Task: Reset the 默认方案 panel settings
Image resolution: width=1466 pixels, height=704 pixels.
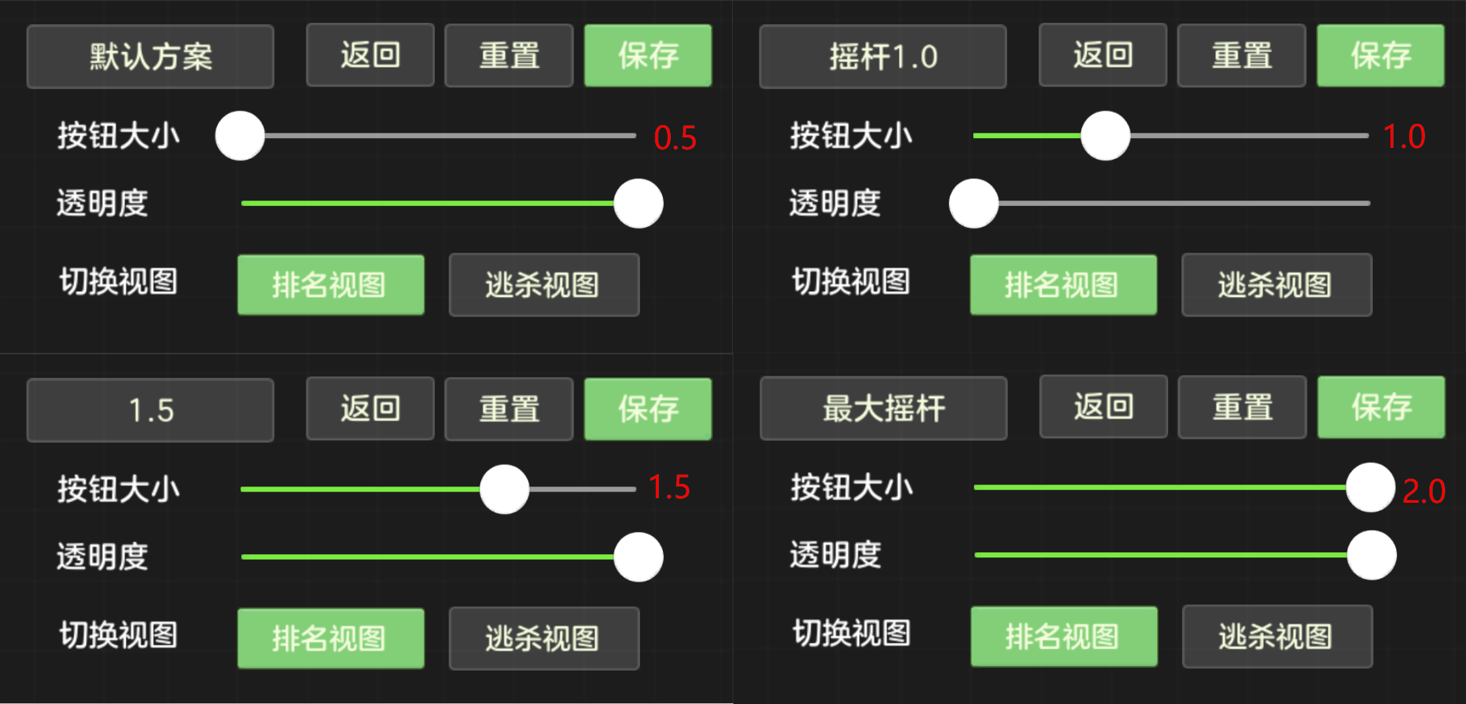Action: (508, 55)
